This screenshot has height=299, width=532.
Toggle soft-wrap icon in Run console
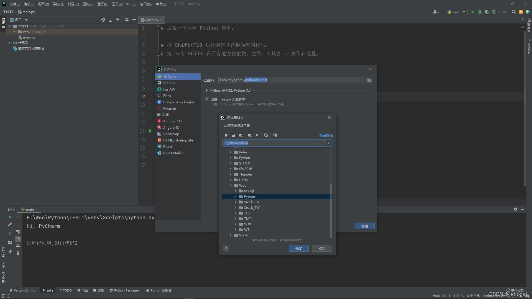(x=18, y=232)
